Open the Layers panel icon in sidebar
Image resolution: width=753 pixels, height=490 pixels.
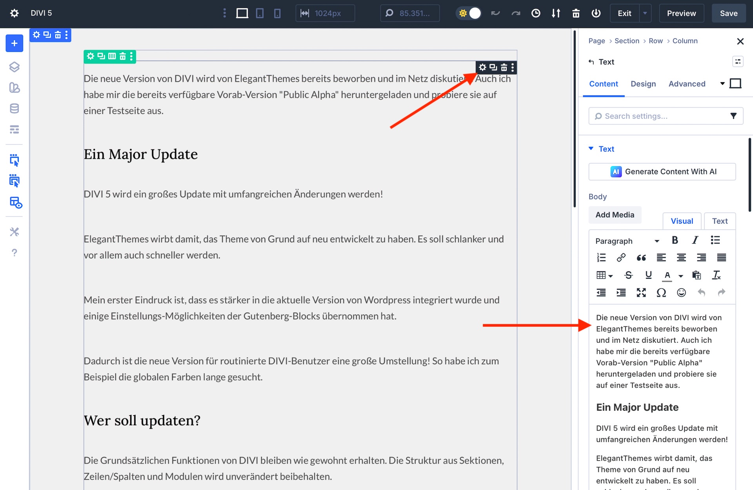(14, 67)
